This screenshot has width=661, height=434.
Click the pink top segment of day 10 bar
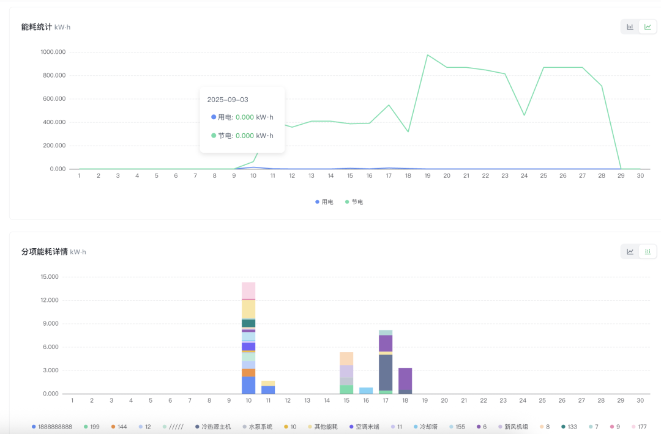pyautogui.click(x=248, y=290)
